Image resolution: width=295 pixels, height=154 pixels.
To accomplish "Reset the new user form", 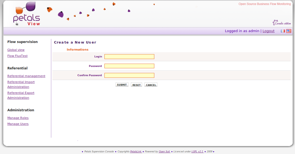I will pyautogui.click(x=136, y=85).
